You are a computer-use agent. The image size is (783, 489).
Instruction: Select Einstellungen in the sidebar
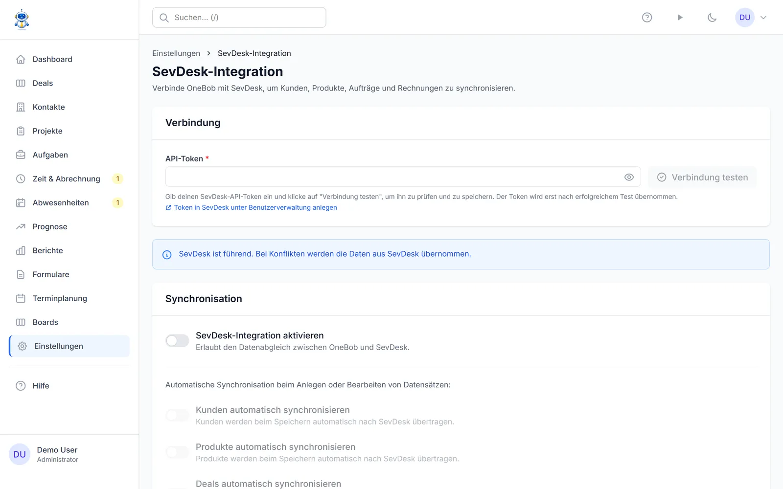[x=69, y=346]
